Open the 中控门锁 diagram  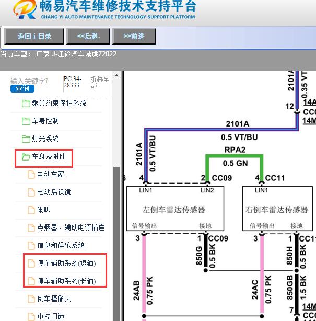pos(51,317)
